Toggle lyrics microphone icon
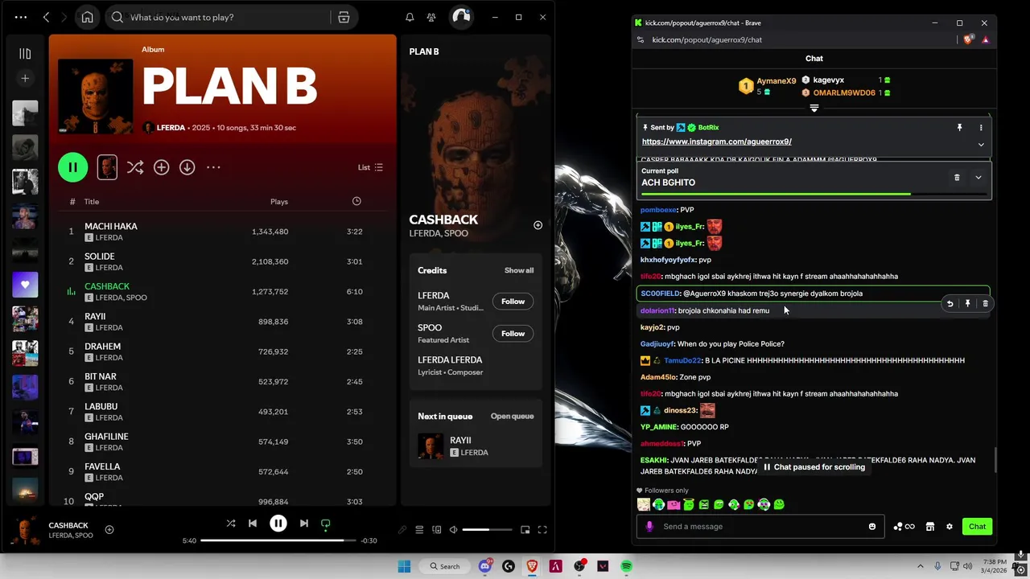Viewport: 1030px width, 579px height. pos(402,530)
